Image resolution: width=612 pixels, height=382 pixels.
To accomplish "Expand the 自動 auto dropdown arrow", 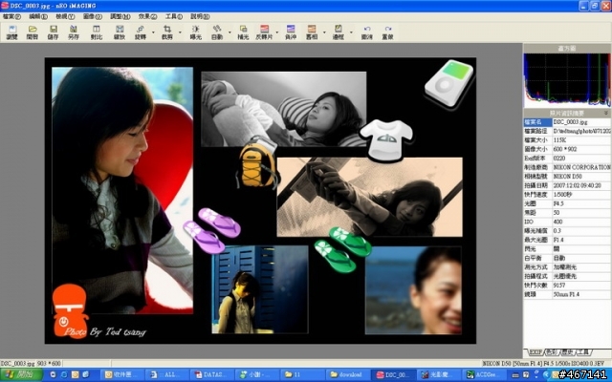I will tap(229, 32).
